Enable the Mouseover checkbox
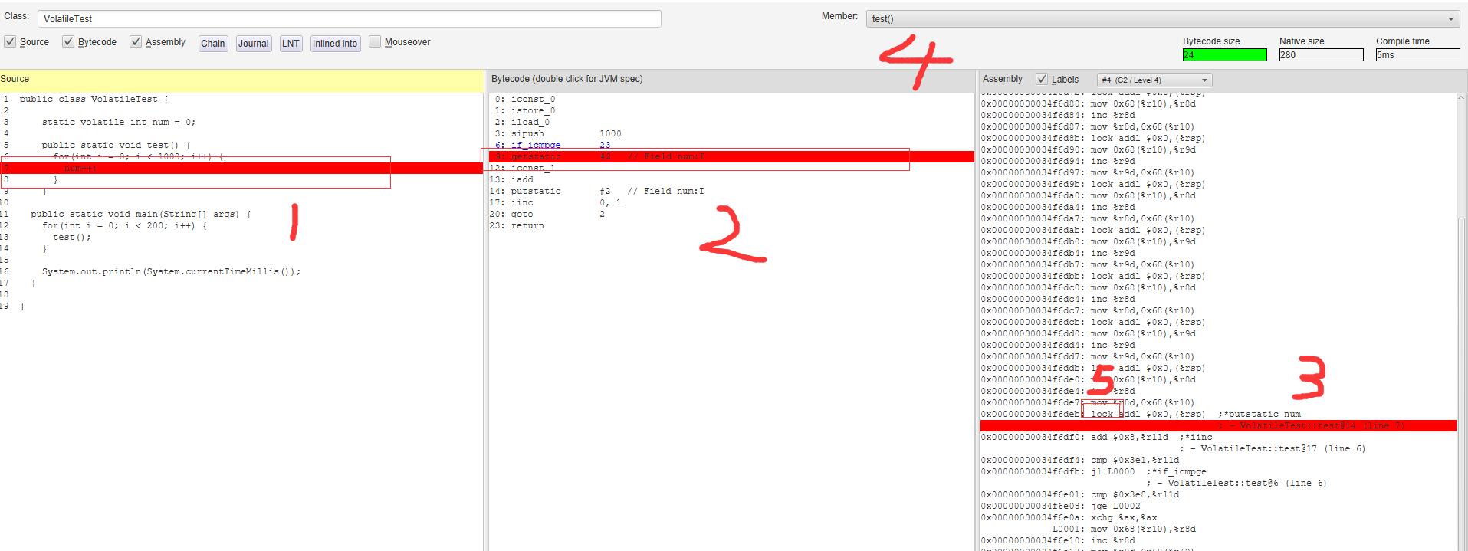Screen dimensions: 1468x551 375,41
